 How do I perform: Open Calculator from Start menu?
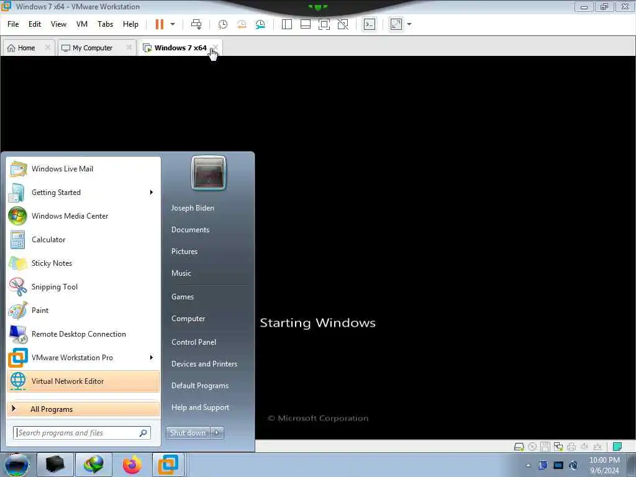click(84, 240)
